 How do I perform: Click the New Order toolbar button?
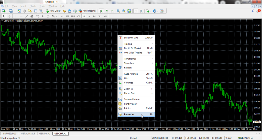pyautogui.click(x=53, y=11)
